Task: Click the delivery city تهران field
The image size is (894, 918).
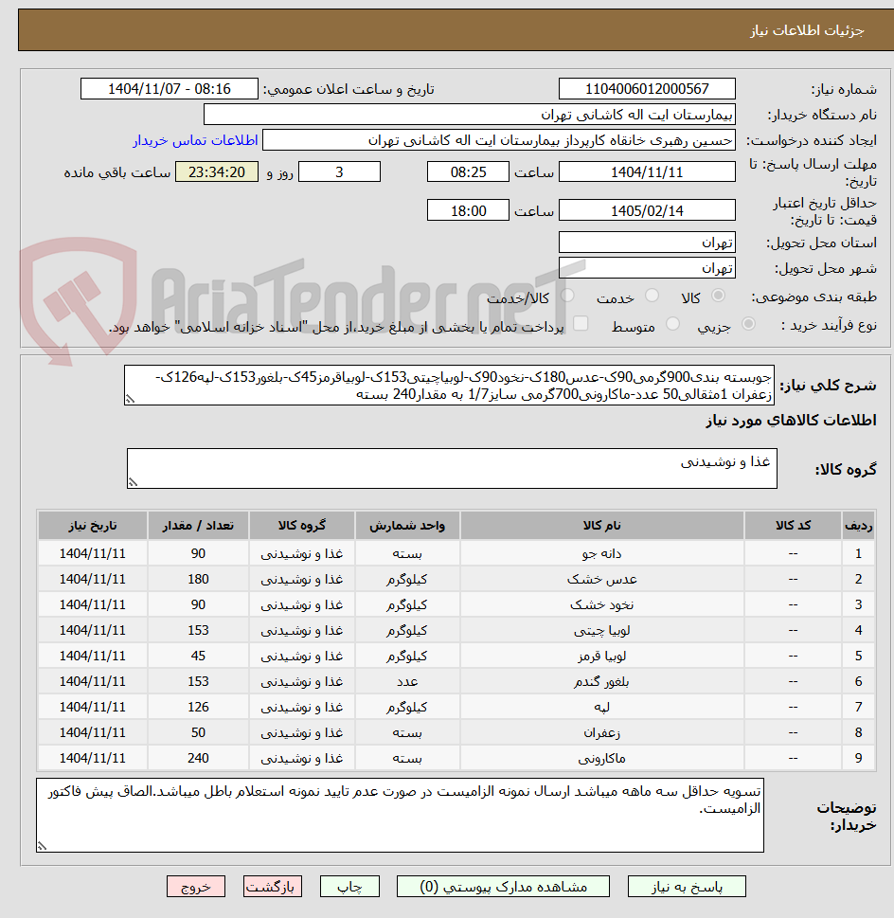Action: 647,268
